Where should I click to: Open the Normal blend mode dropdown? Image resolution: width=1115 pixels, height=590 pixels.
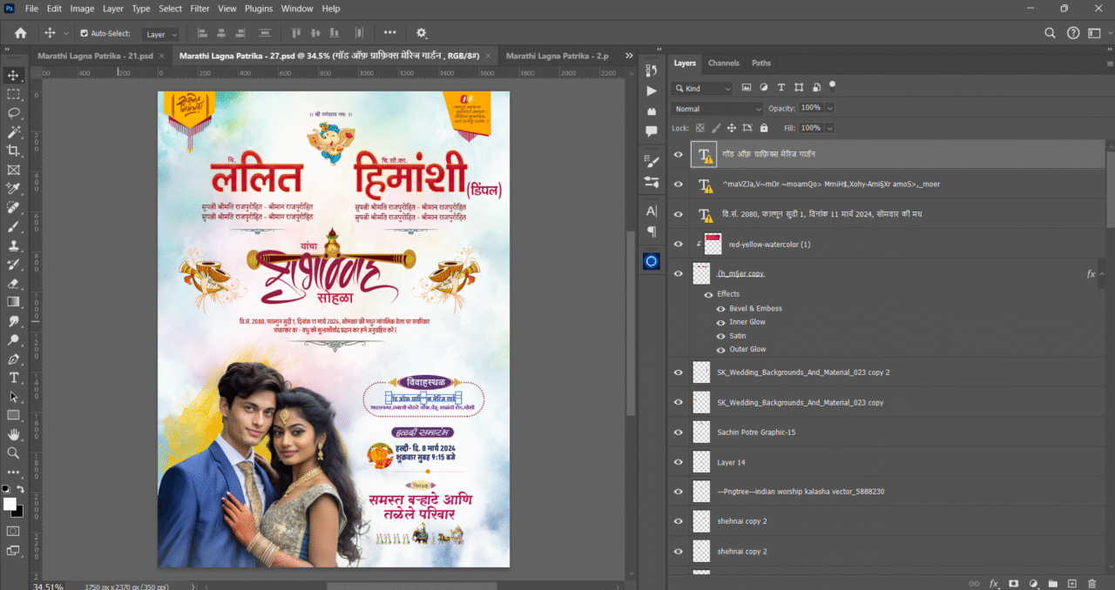click(714, 108)
